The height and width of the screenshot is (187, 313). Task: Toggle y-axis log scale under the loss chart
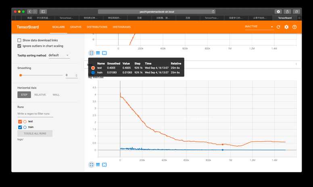point(98,165)
